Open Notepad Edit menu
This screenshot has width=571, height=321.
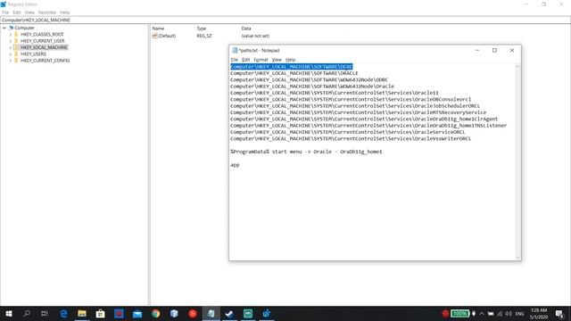(x=246, y=60)
